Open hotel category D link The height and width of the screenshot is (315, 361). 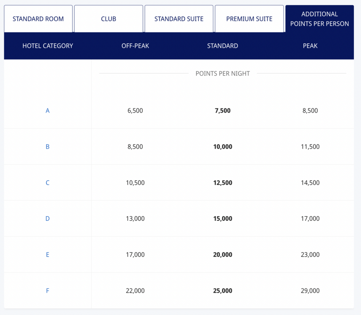48,219
